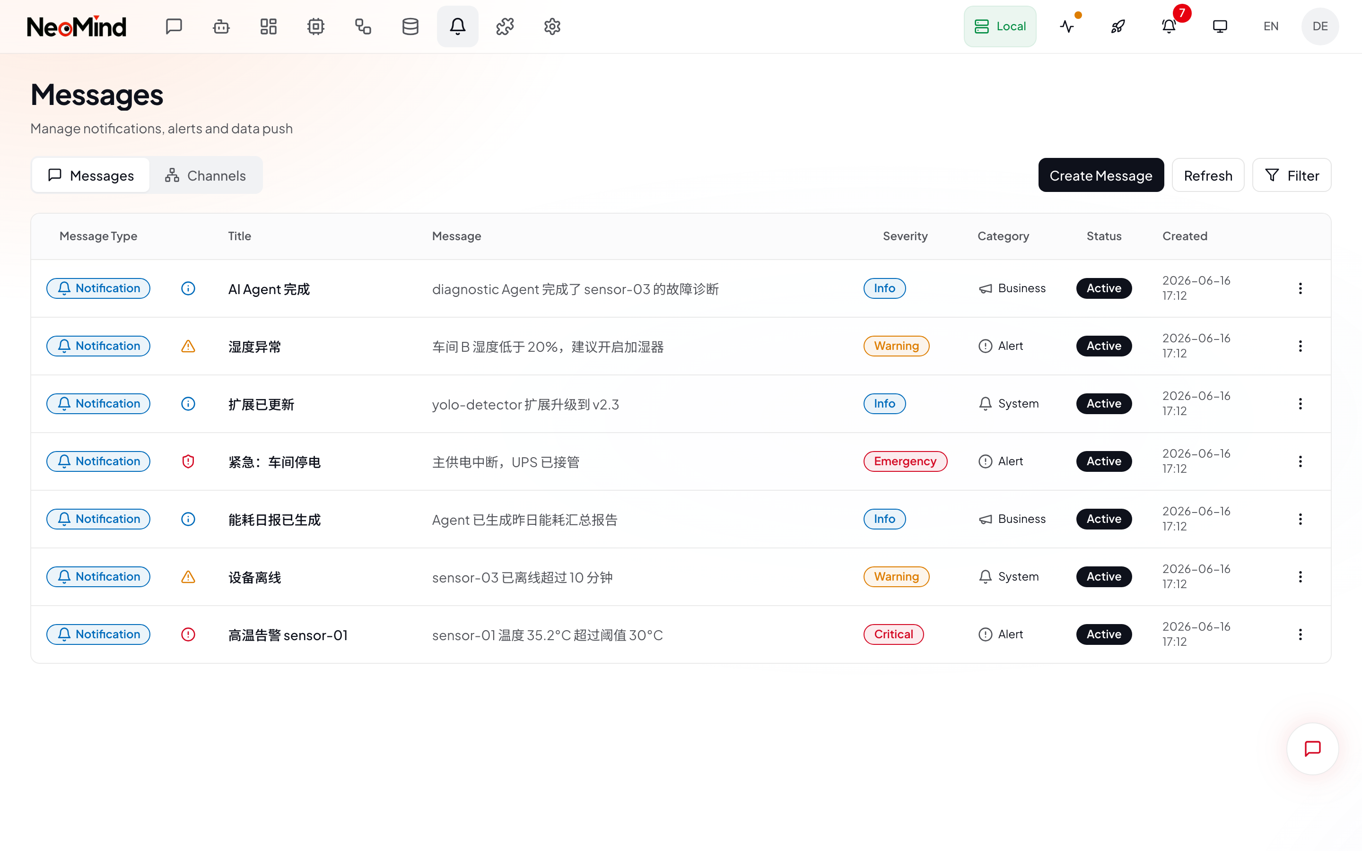Open the chat icon in top navigation
The height and width of the screenshot is (851, 1362).
(174, 26)
